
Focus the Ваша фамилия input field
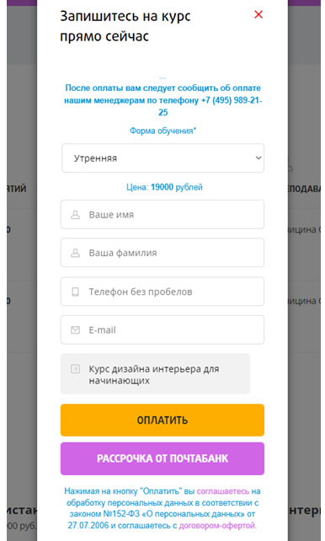(x=162, y=253)
